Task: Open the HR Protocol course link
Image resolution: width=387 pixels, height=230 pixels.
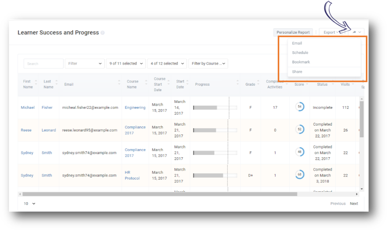Action: (x=132, y=175)
